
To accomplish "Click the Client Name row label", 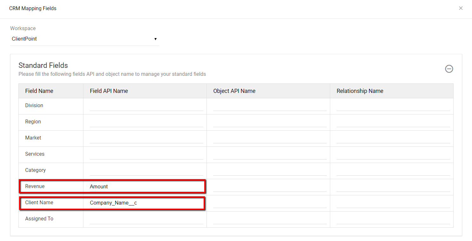I will [x=39, y=203].
